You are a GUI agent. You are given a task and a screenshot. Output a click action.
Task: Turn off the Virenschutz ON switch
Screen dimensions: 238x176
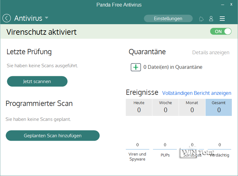221,31
